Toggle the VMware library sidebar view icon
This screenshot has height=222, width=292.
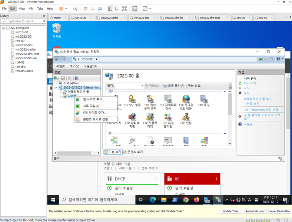110,9
